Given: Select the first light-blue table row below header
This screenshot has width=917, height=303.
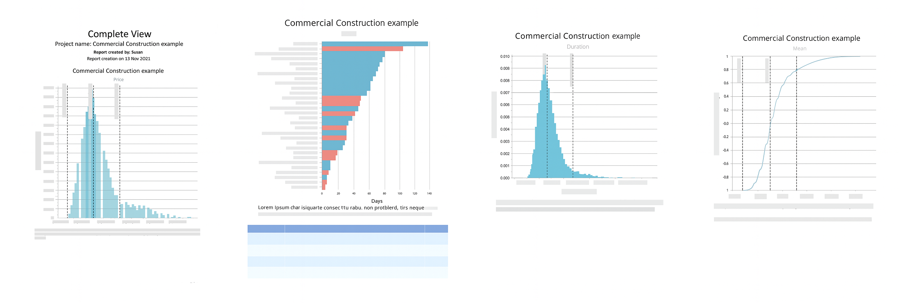Looking at the screenshot, I should [347, 239].
